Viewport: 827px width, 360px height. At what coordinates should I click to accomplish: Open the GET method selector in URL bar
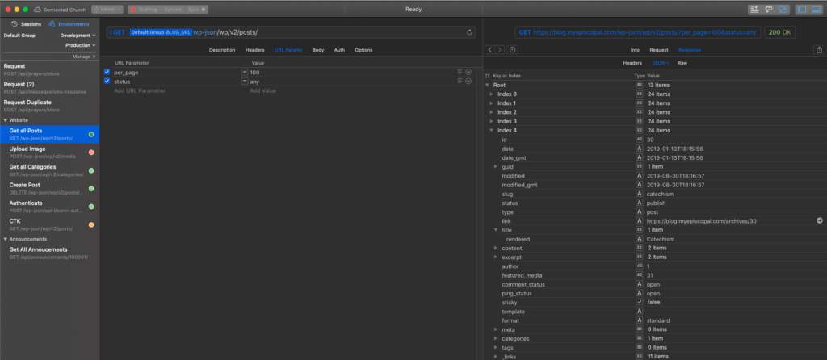point(118,32)
